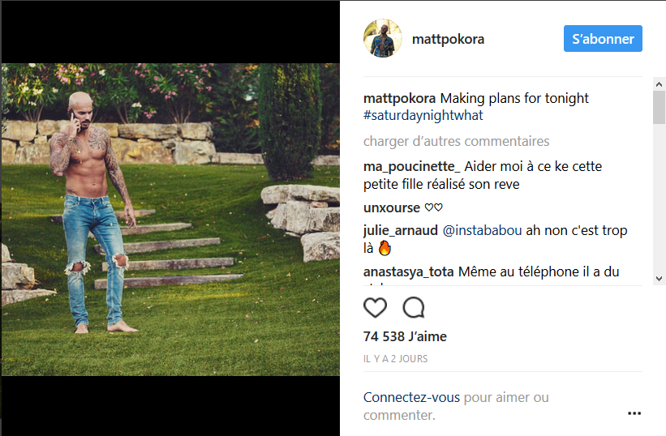Click the Connectez-vous login link
The width and height of the screenshot is (666, 436).
coord(411,398)
